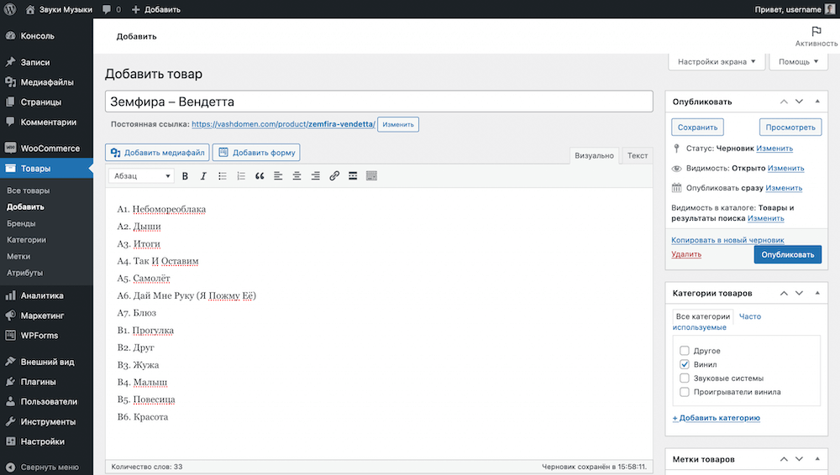Toggle Italic formatting

203,175
